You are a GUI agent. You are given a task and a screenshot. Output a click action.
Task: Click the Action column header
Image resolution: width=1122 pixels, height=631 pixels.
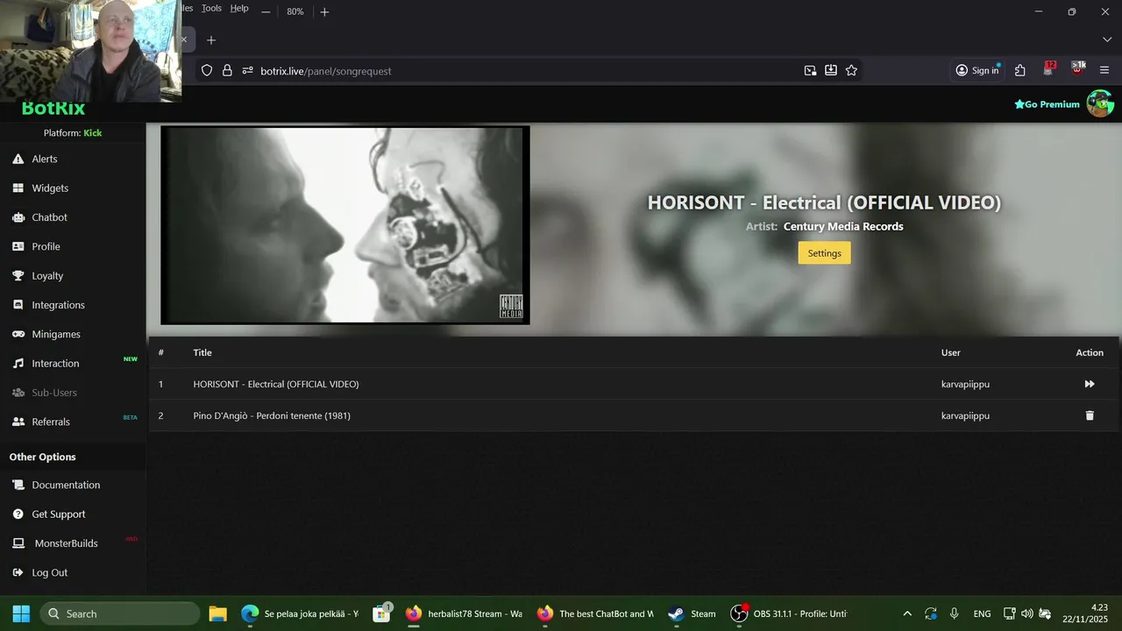[1090, 352]
